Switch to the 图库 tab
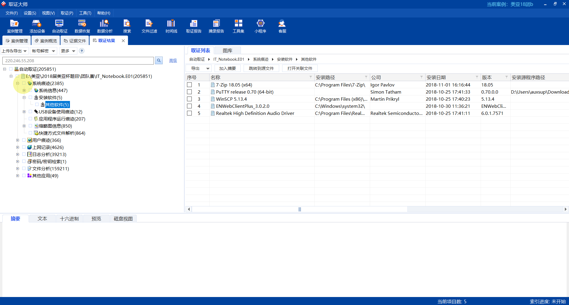This screenshot has width=569, height=305. (x=227, y=51)
